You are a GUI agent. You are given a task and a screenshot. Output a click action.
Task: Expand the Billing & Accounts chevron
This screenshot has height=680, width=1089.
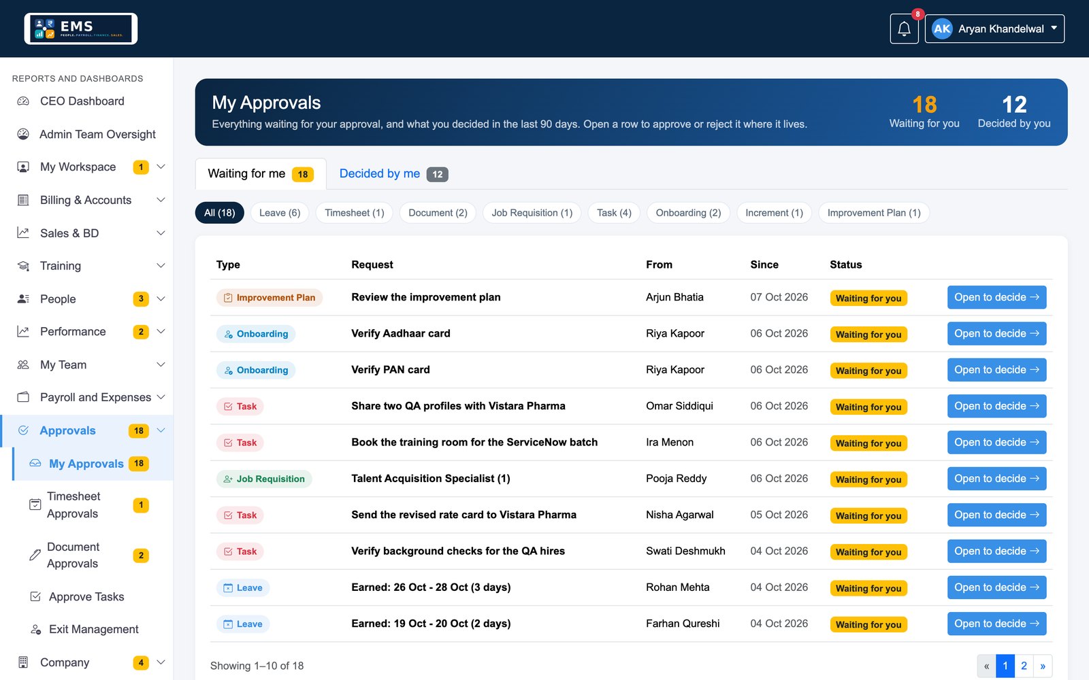(x=161, y=200)
